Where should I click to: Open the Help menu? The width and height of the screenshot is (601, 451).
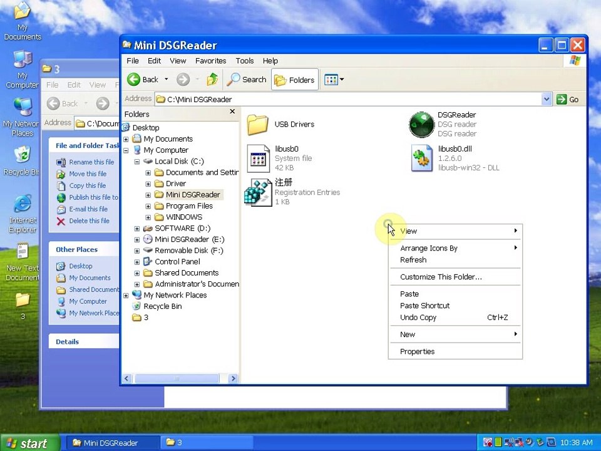(x=270, y=61)
